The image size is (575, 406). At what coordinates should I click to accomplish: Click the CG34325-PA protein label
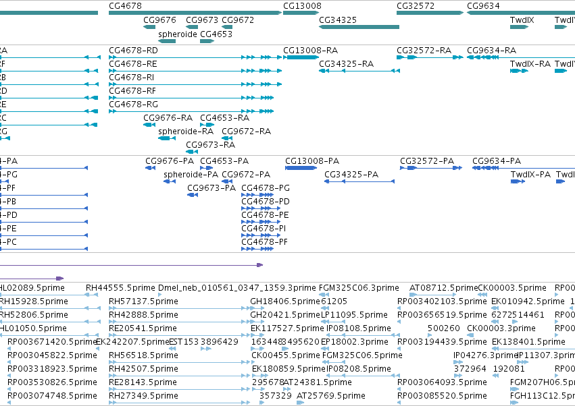pyautogui.click(x=351, y=175)
